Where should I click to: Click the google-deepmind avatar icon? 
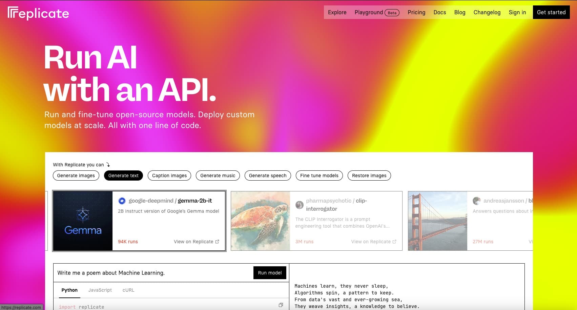tap(122, 201)
